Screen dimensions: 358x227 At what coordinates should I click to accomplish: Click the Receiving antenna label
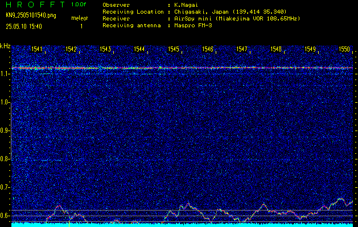(131, 26)
